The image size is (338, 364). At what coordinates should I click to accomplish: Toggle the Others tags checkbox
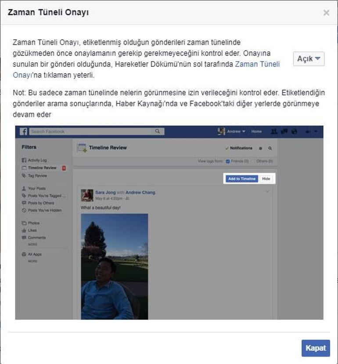(x=253, y=161)
